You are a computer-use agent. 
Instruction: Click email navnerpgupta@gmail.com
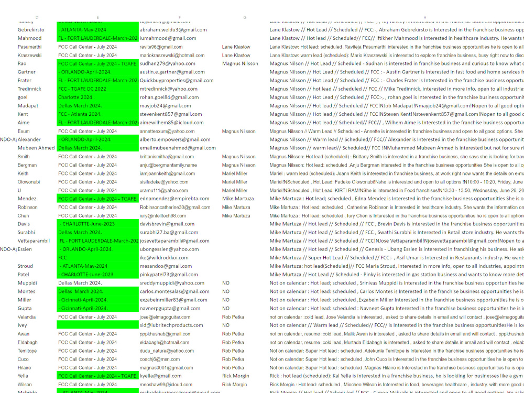coord(170,309)
